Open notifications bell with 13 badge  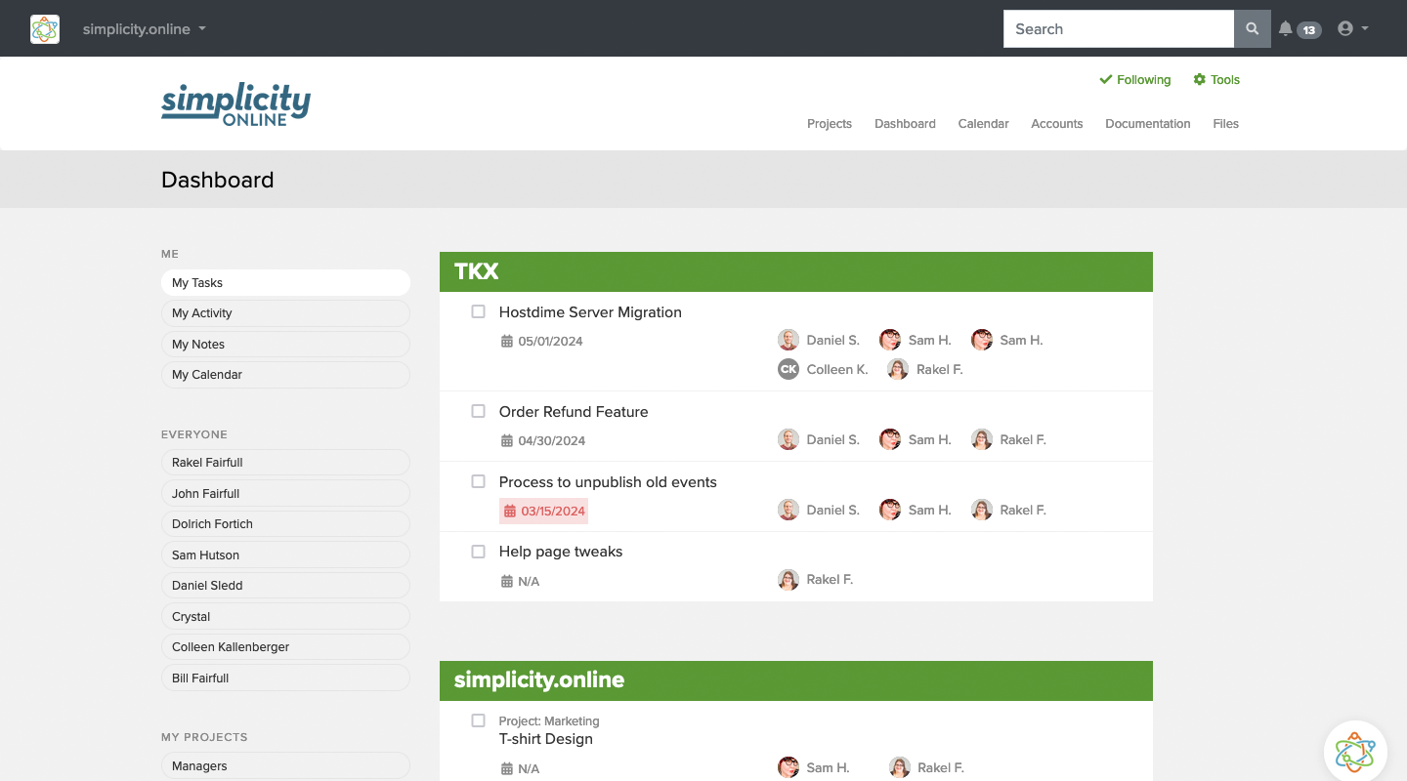[x=1300, y=29]
